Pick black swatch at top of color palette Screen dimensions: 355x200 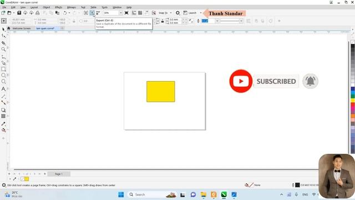[x=353, y=46]
